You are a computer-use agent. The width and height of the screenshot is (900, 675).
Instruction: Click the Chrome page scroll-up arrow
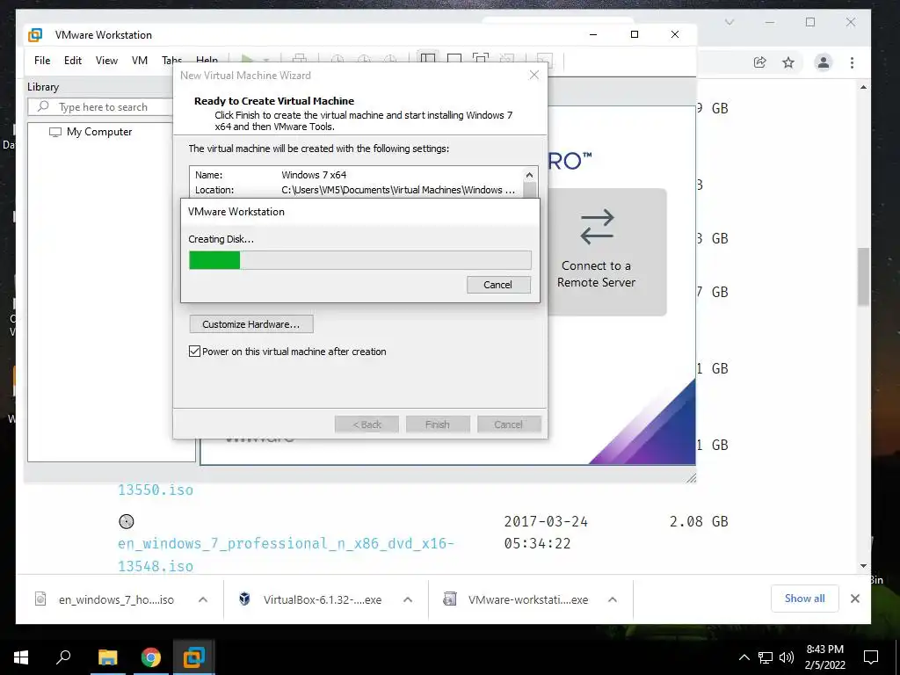click(863, 87)
